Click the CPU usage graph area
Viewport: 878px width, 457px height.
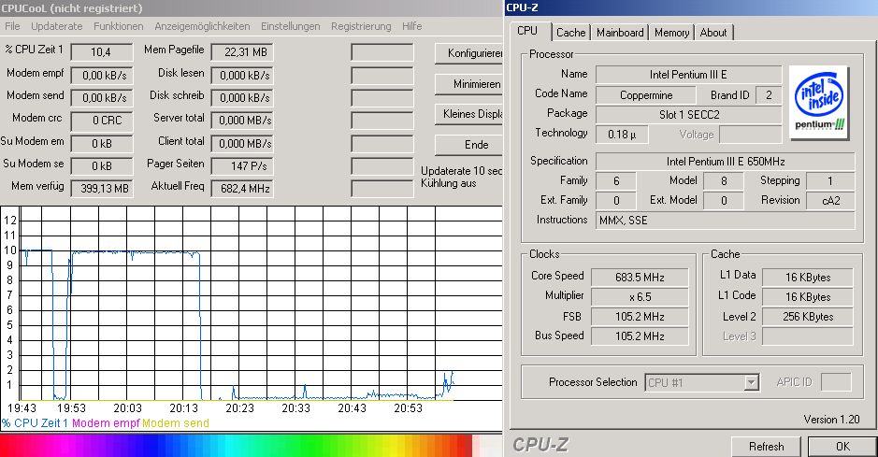(260, 303)
